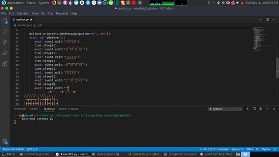279x157 pixels.
Task: Open the Extensions view
Action: point(5,63)
